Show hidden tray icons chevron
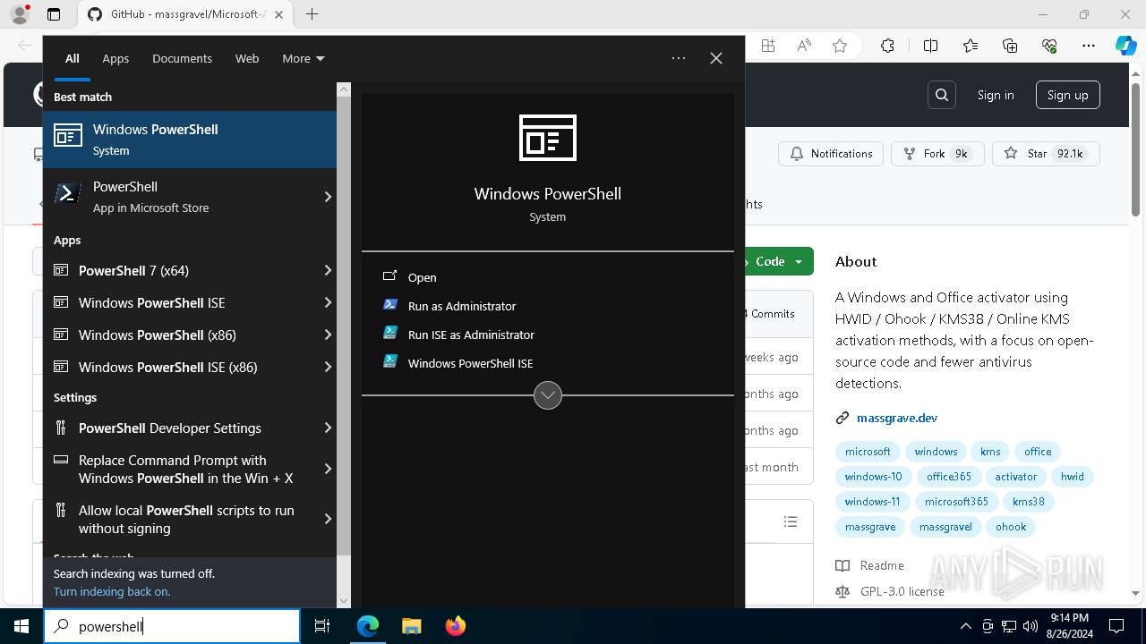This screenshot has height=644, width=1146. [x=965, y=626]
